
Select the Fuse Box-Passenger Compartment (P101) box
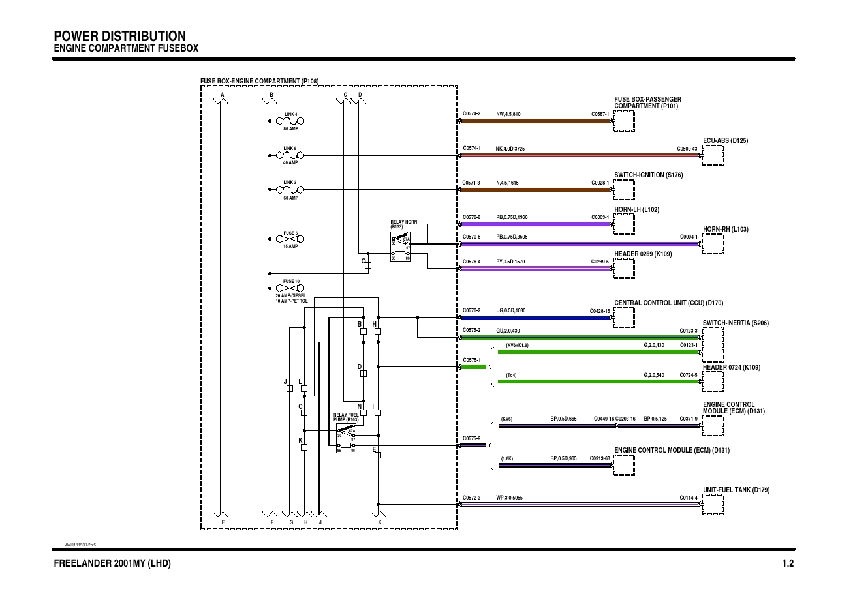coord(625,121)
